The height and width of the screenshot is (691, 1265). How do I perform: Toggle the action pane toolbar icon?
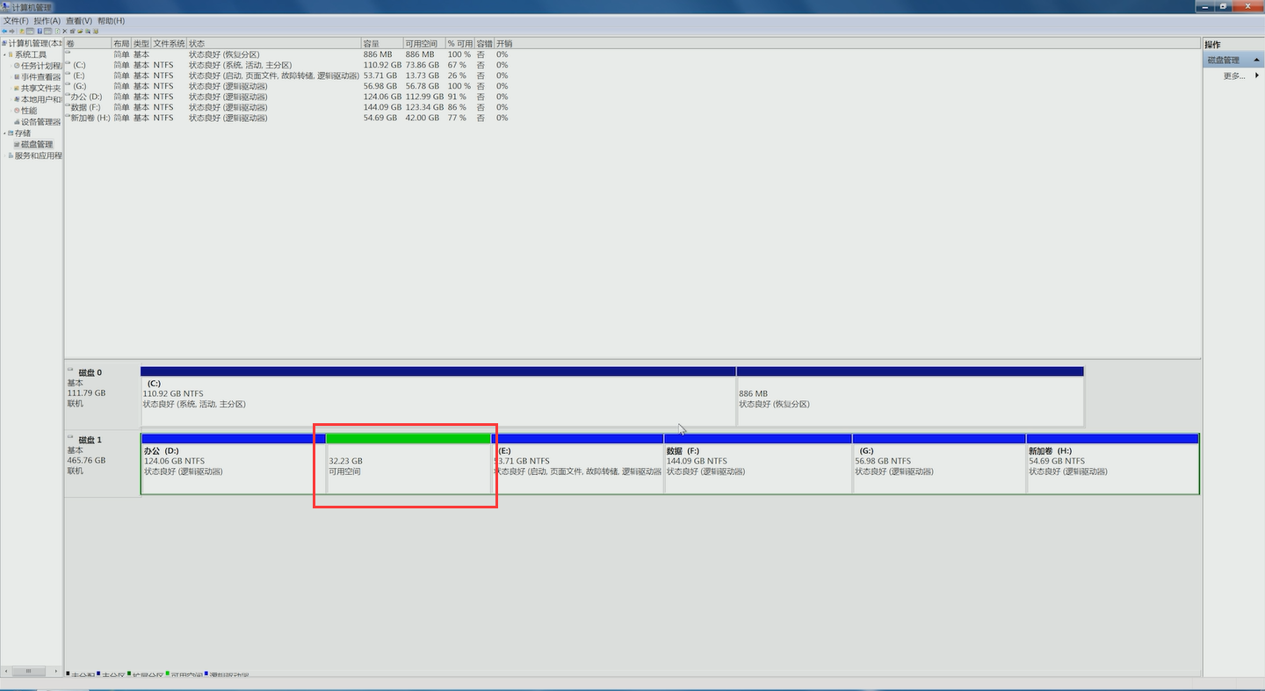[47, 31]
